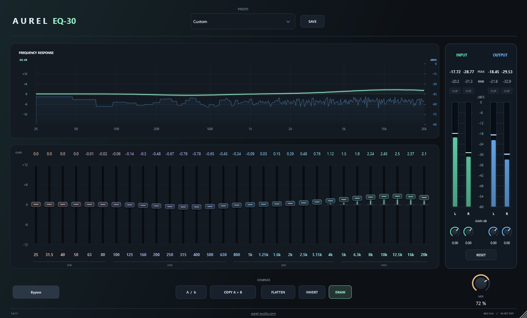Switch A / b compare state
Screen dimensions: 527x318
coord(191,292)
